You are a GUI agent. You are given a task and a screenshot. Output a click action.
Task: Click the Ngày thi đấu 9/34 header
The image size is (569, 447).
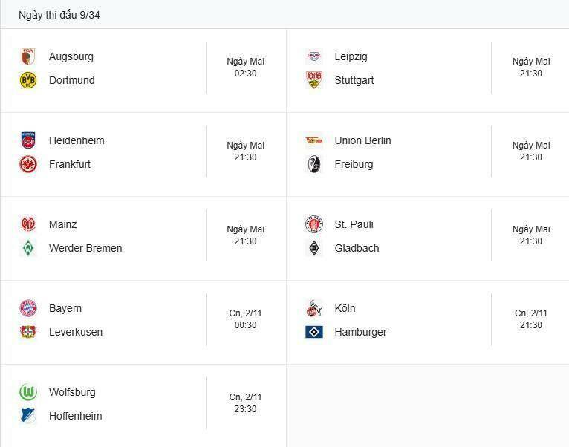[x=59, y=15]
